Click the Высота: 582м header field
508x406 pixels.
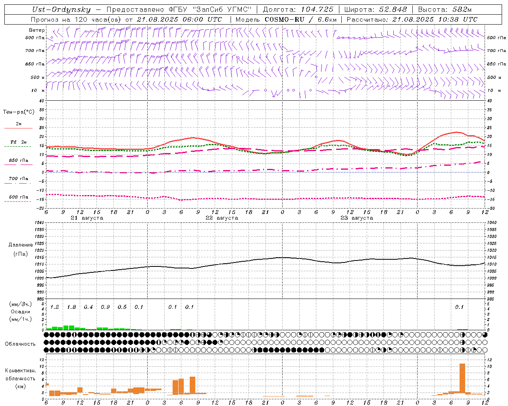tap(445, 10)
